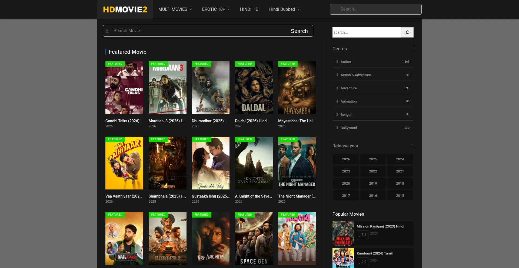This screenshot has height=268, width=519.
Task: Focus the sidebar search text field
Action: coord(367,32)
